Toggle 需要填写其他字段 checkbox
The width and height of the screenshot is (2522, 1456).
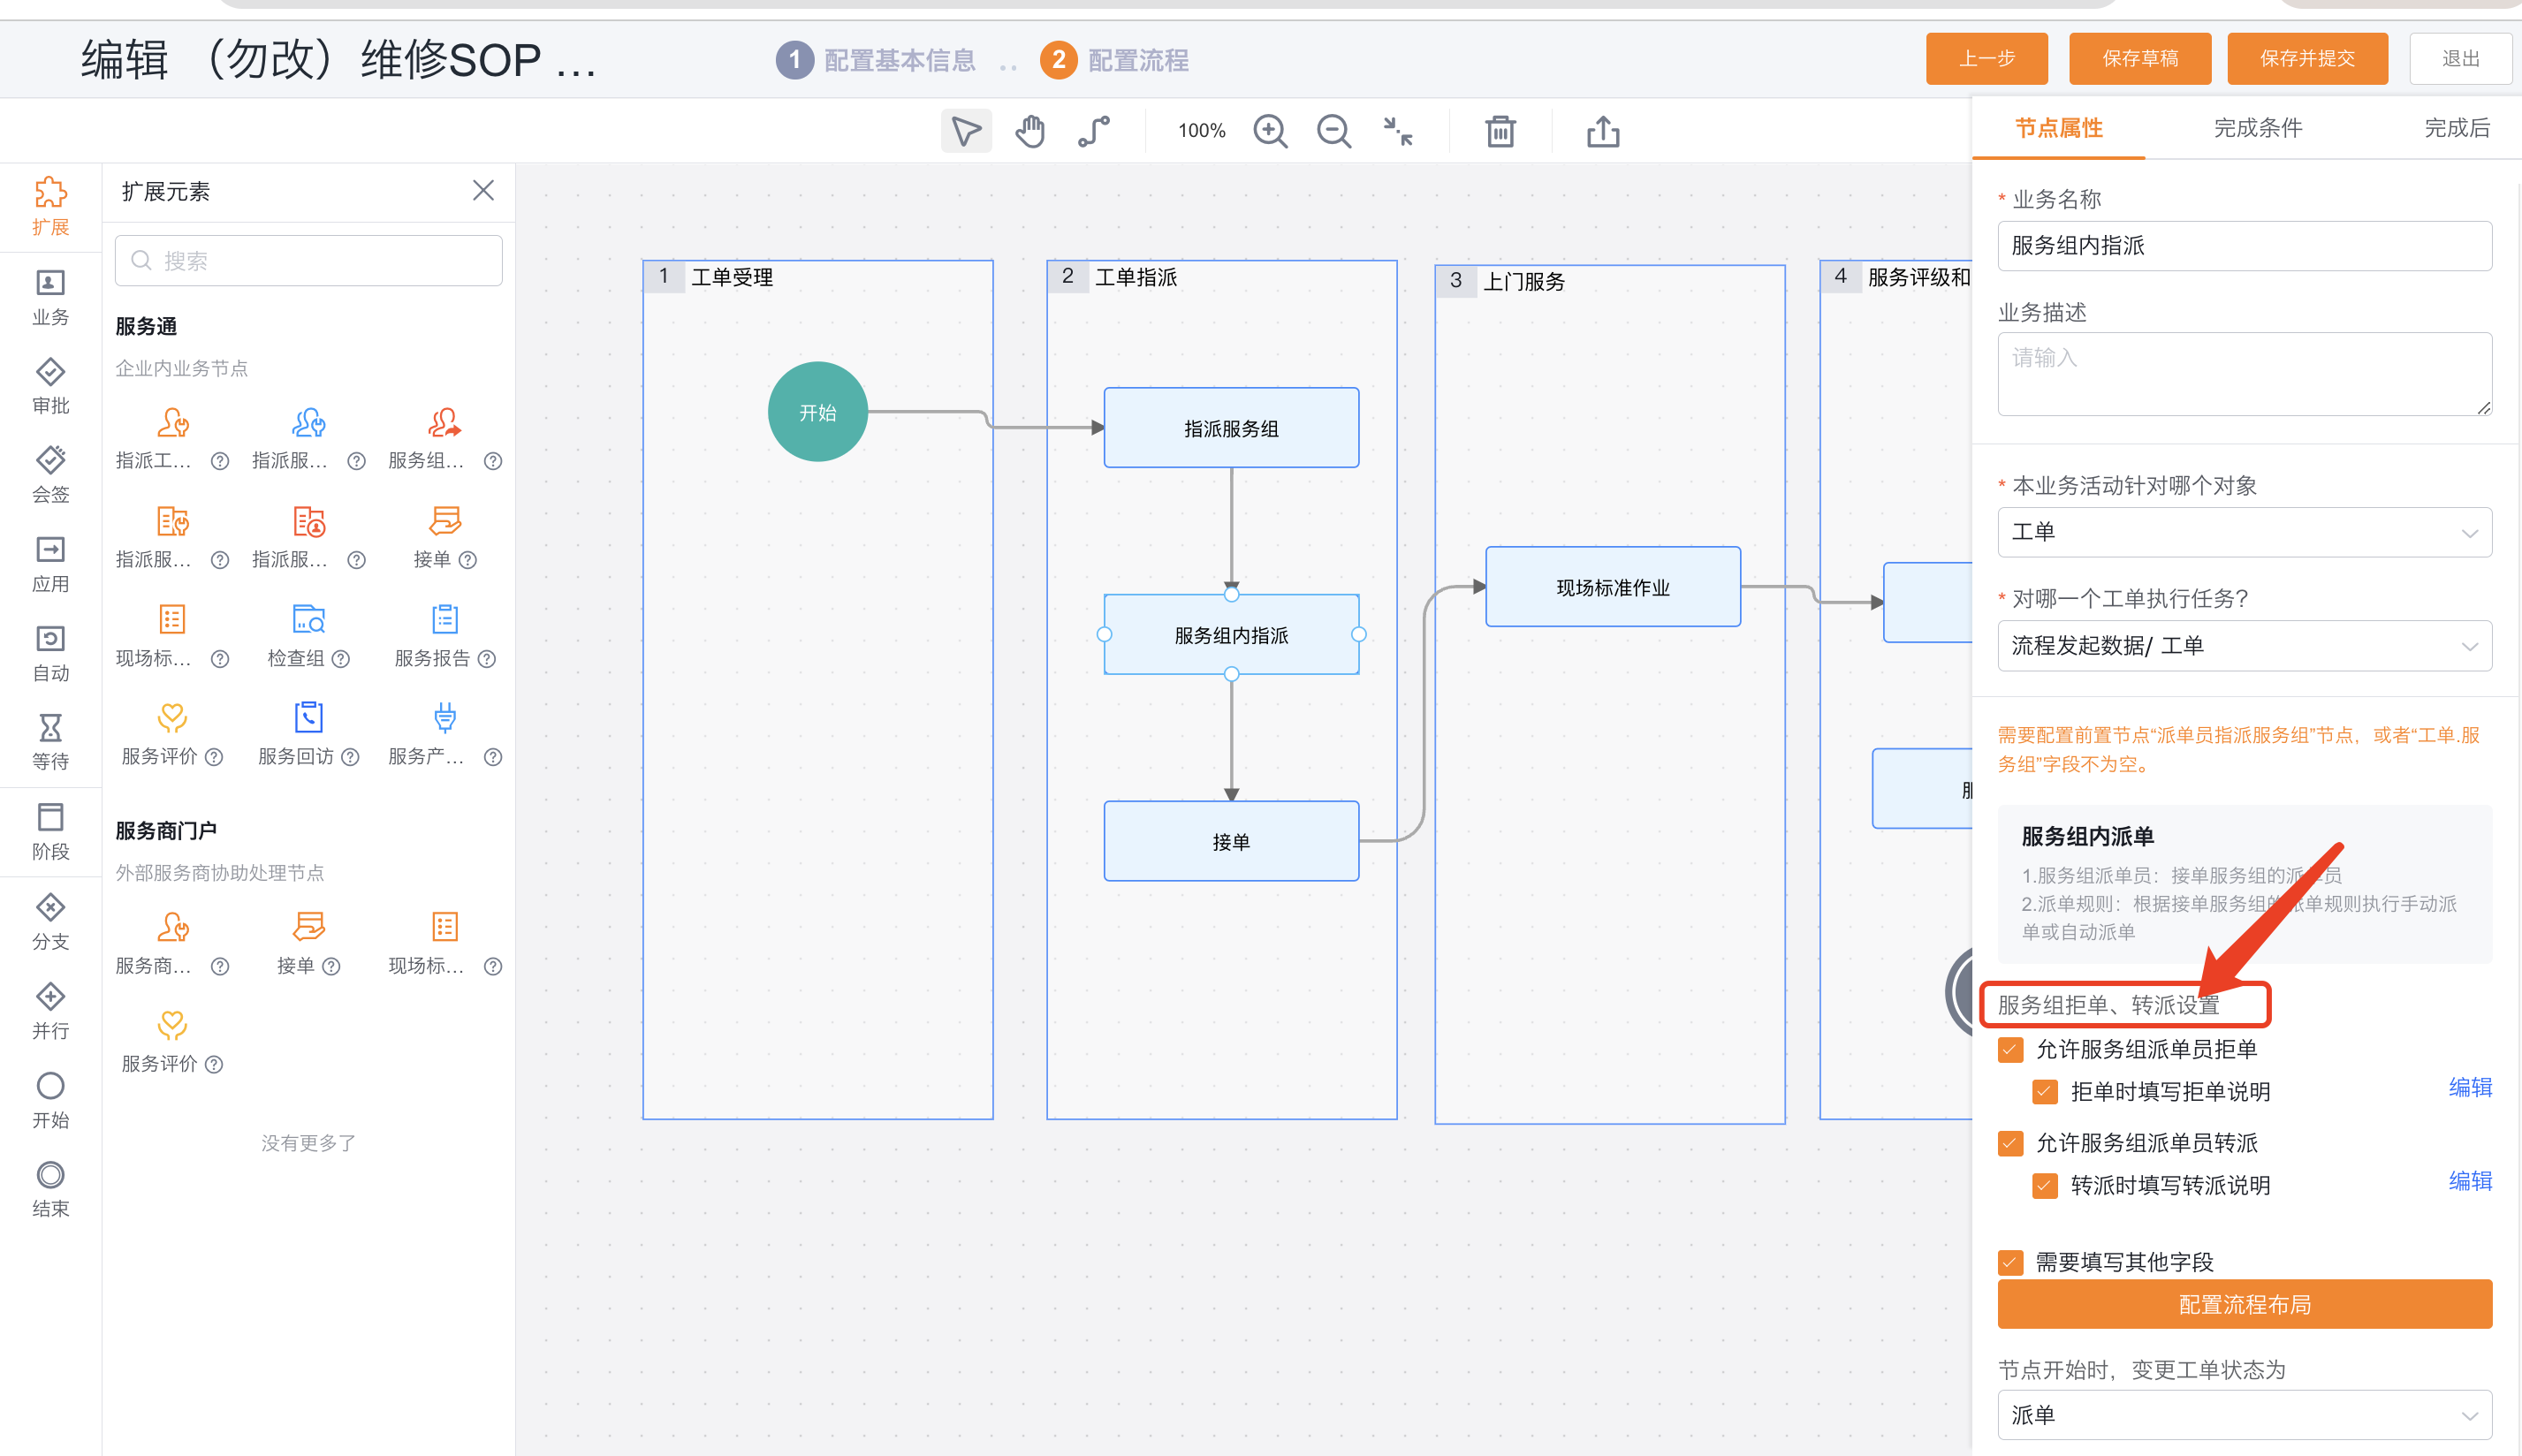click(x=2010, y=1262)
